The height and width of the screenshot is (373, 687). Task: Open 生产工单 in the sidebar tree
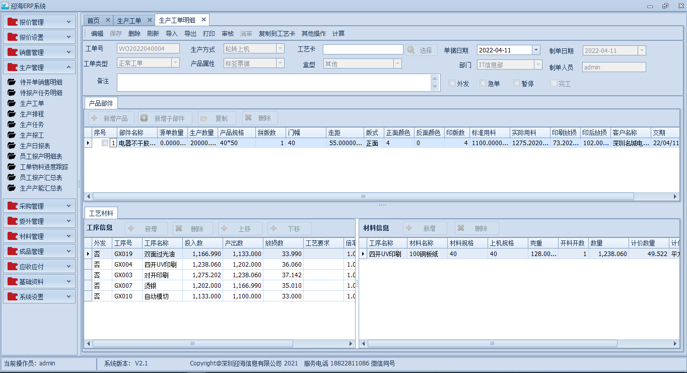[32, 103]
